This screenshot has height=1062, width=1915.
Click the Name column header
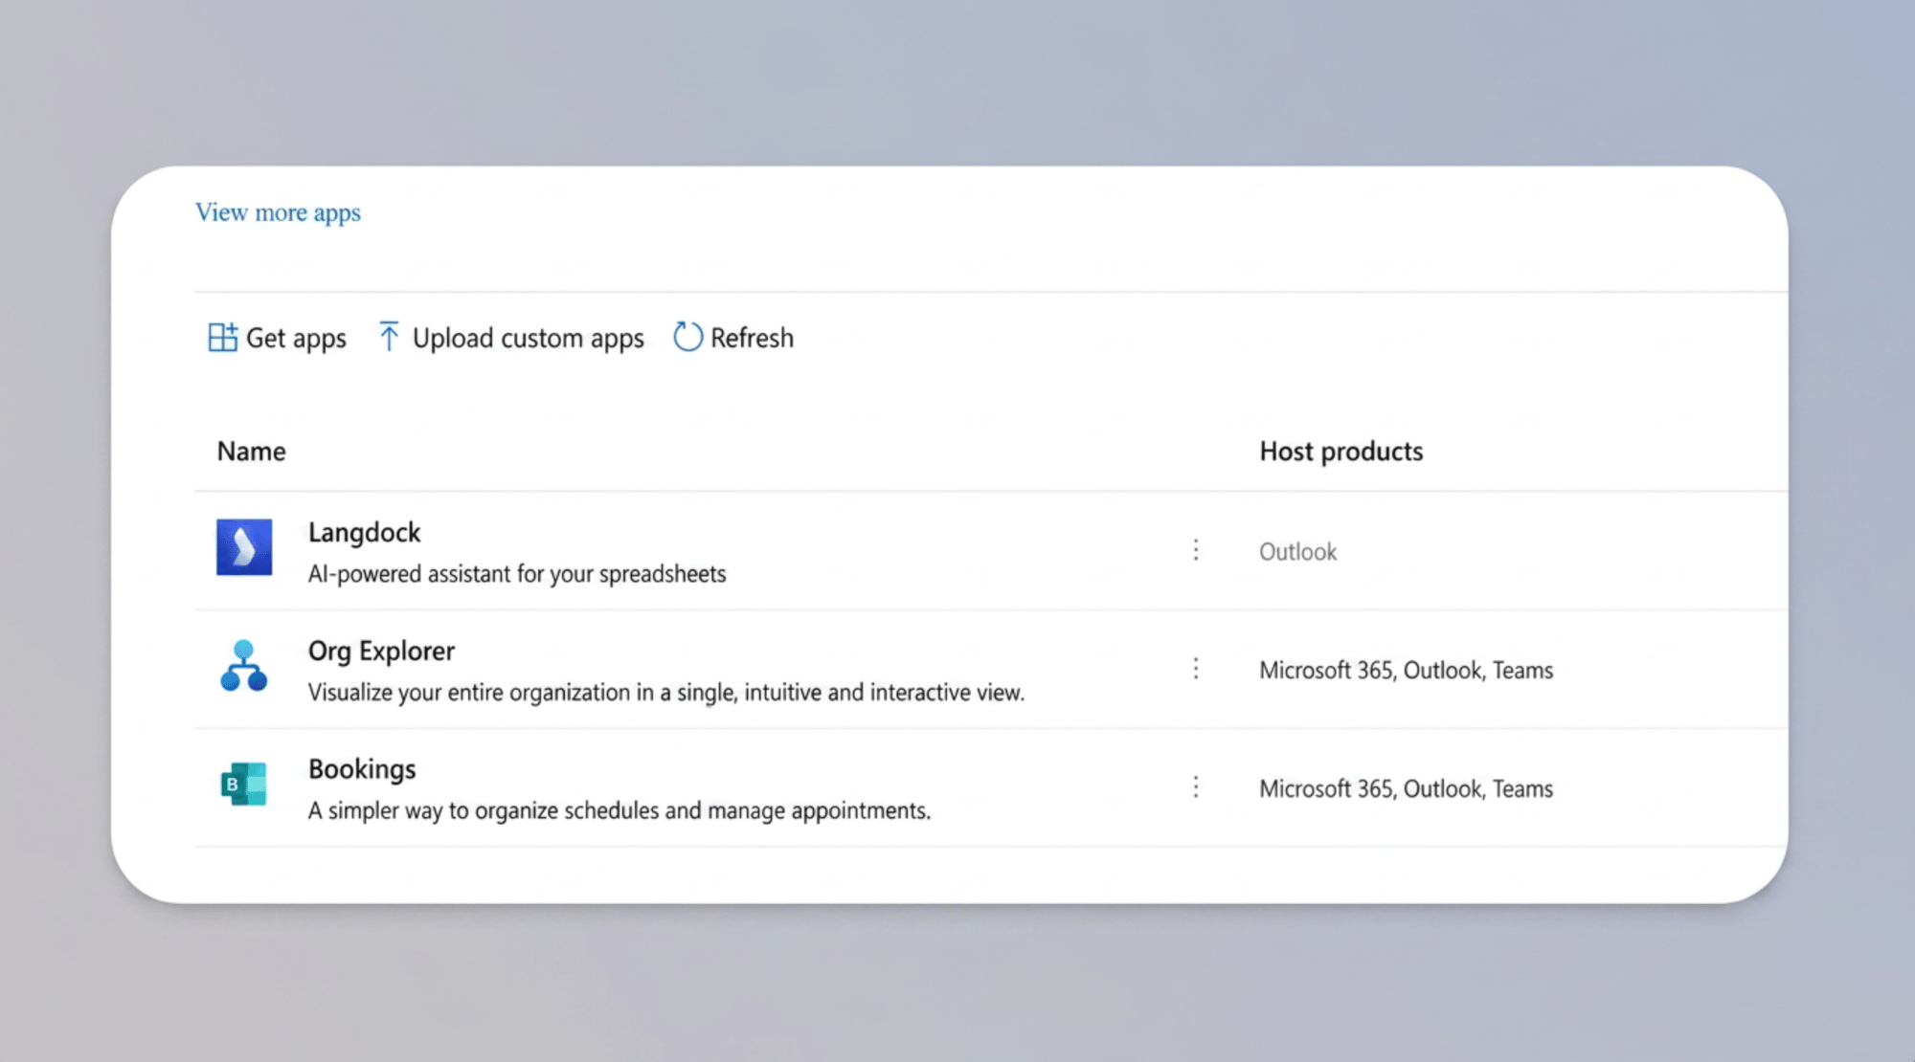pyautogui.click(x=251, y=452)
